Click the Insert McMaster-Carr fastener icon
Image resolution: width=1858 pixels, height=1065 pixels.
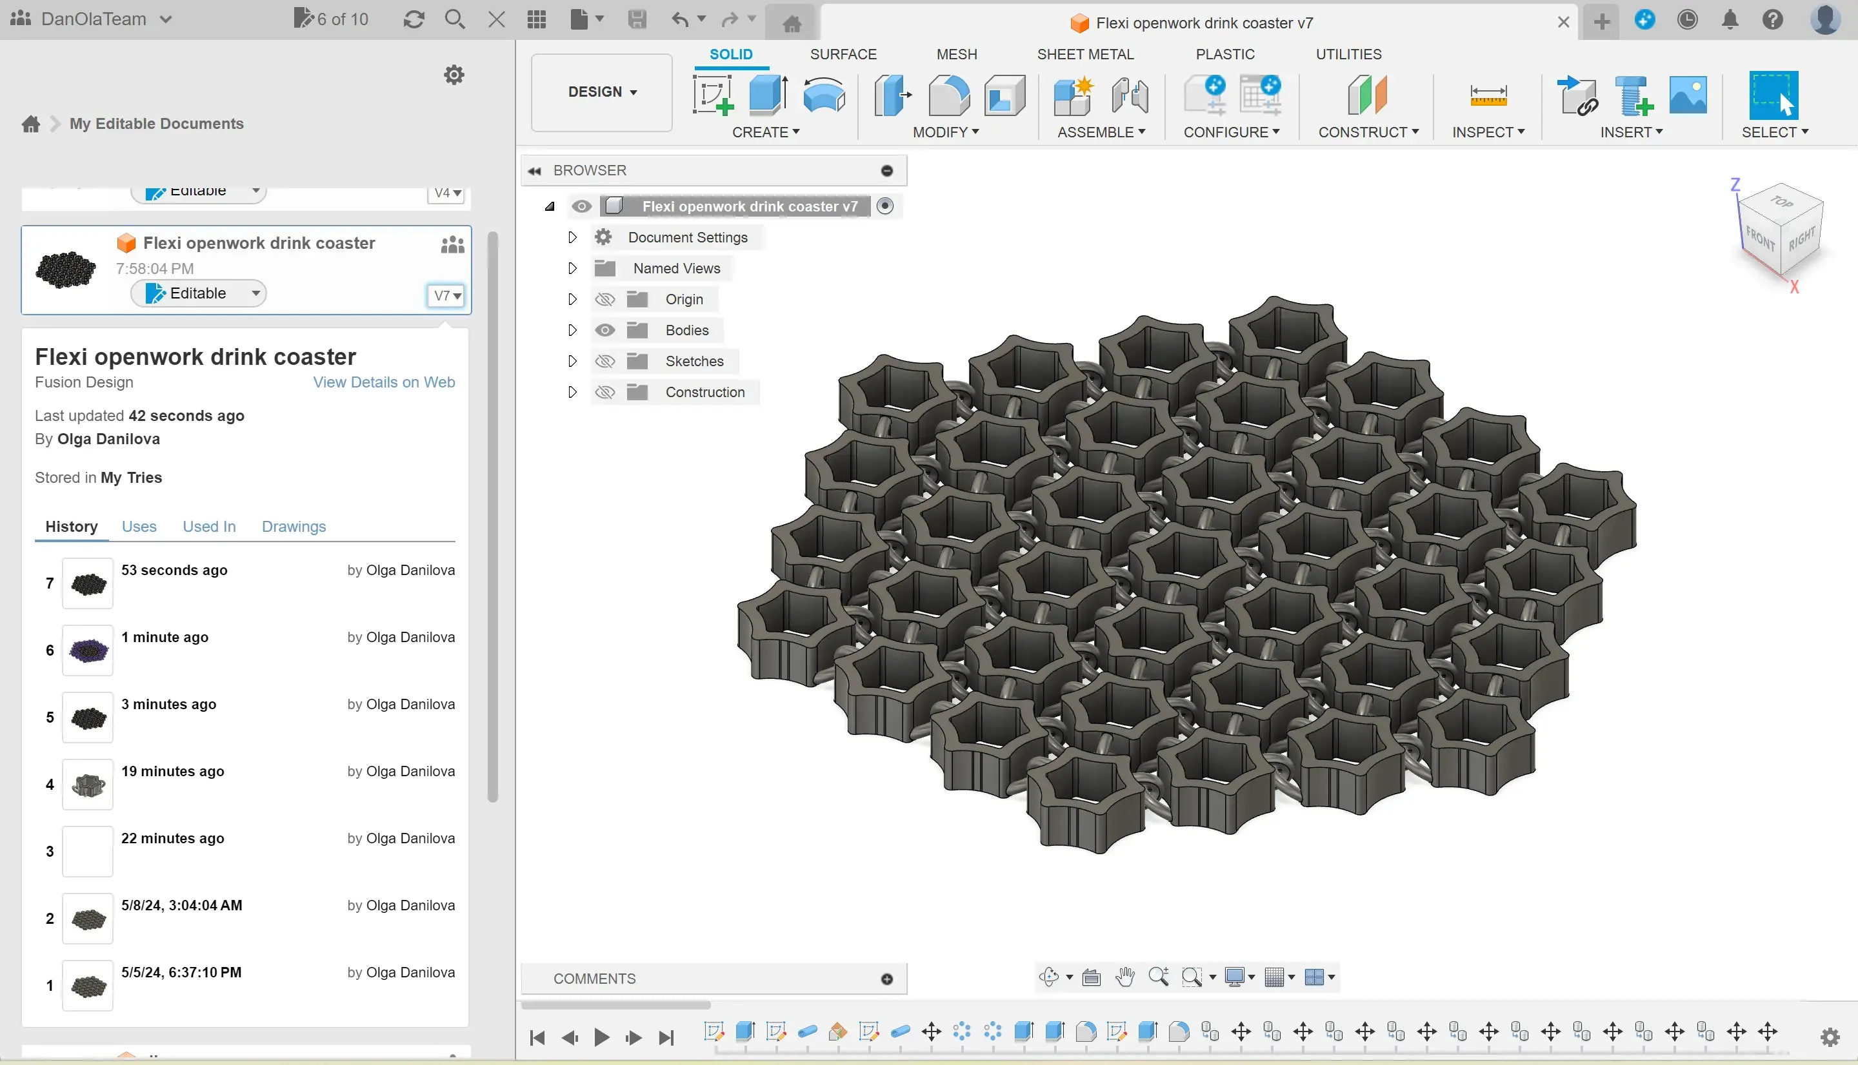pos(1633,95)
